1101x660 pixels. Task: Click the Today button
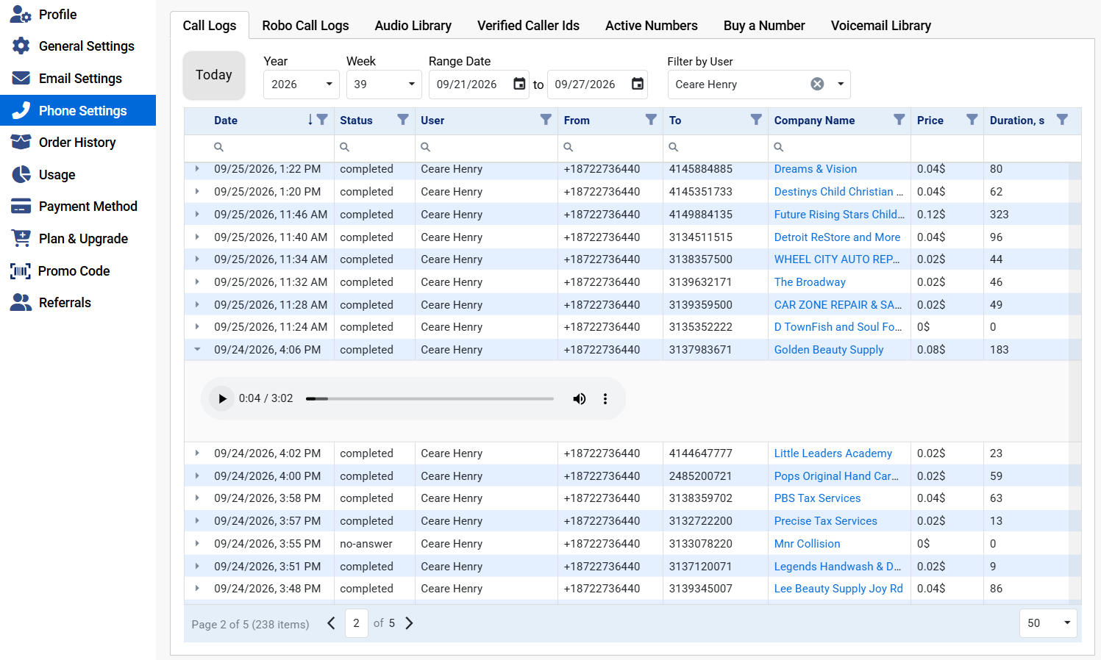(214, 75)
